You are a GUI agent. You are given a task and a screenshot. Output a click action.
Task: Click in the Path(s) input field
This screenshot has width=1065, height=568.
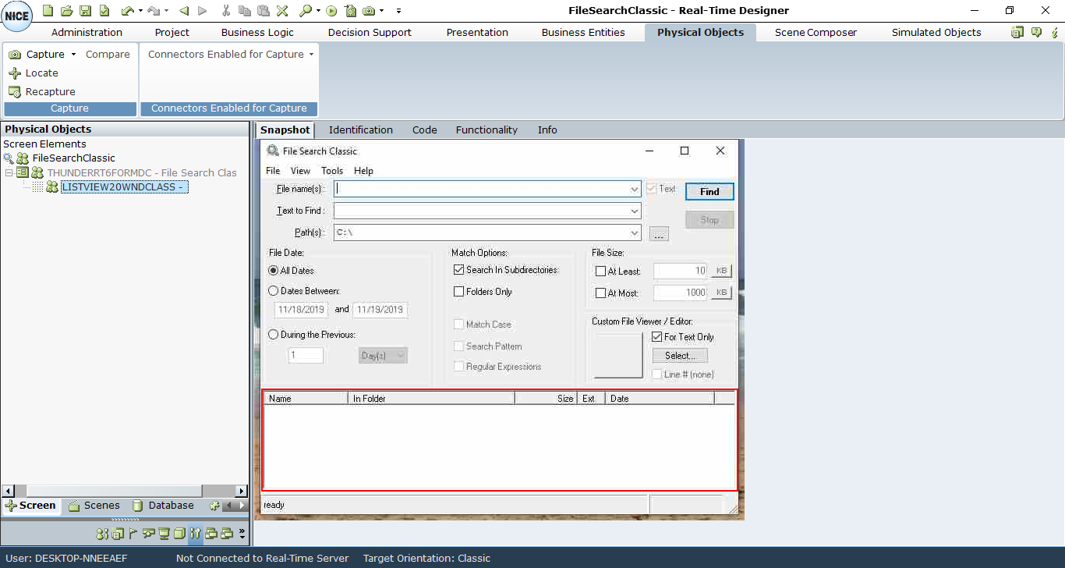480,233
